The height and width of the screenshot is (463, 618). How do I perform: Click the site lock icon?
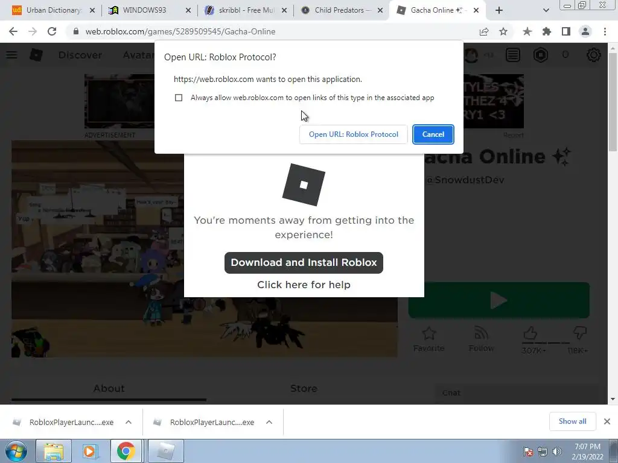click(x=76, y=31)
